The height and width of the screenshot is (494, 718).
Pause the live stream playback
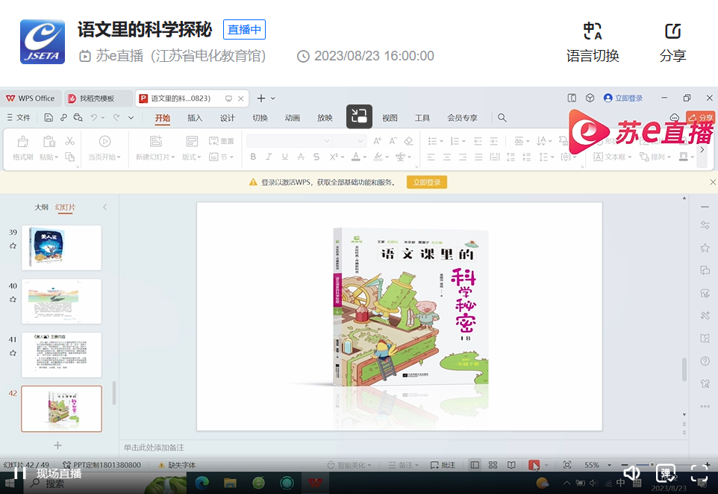[19, 472]
